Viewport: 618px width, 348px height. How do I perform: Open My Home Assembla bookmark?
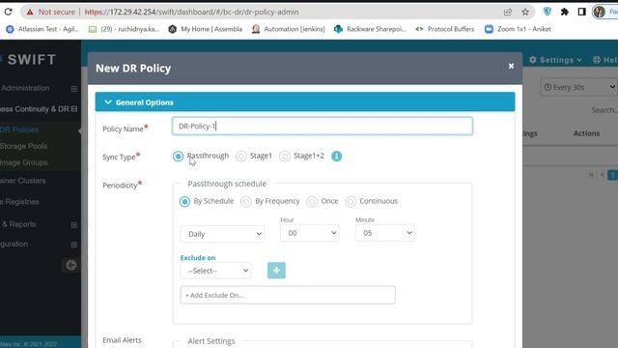pos(206,29)
